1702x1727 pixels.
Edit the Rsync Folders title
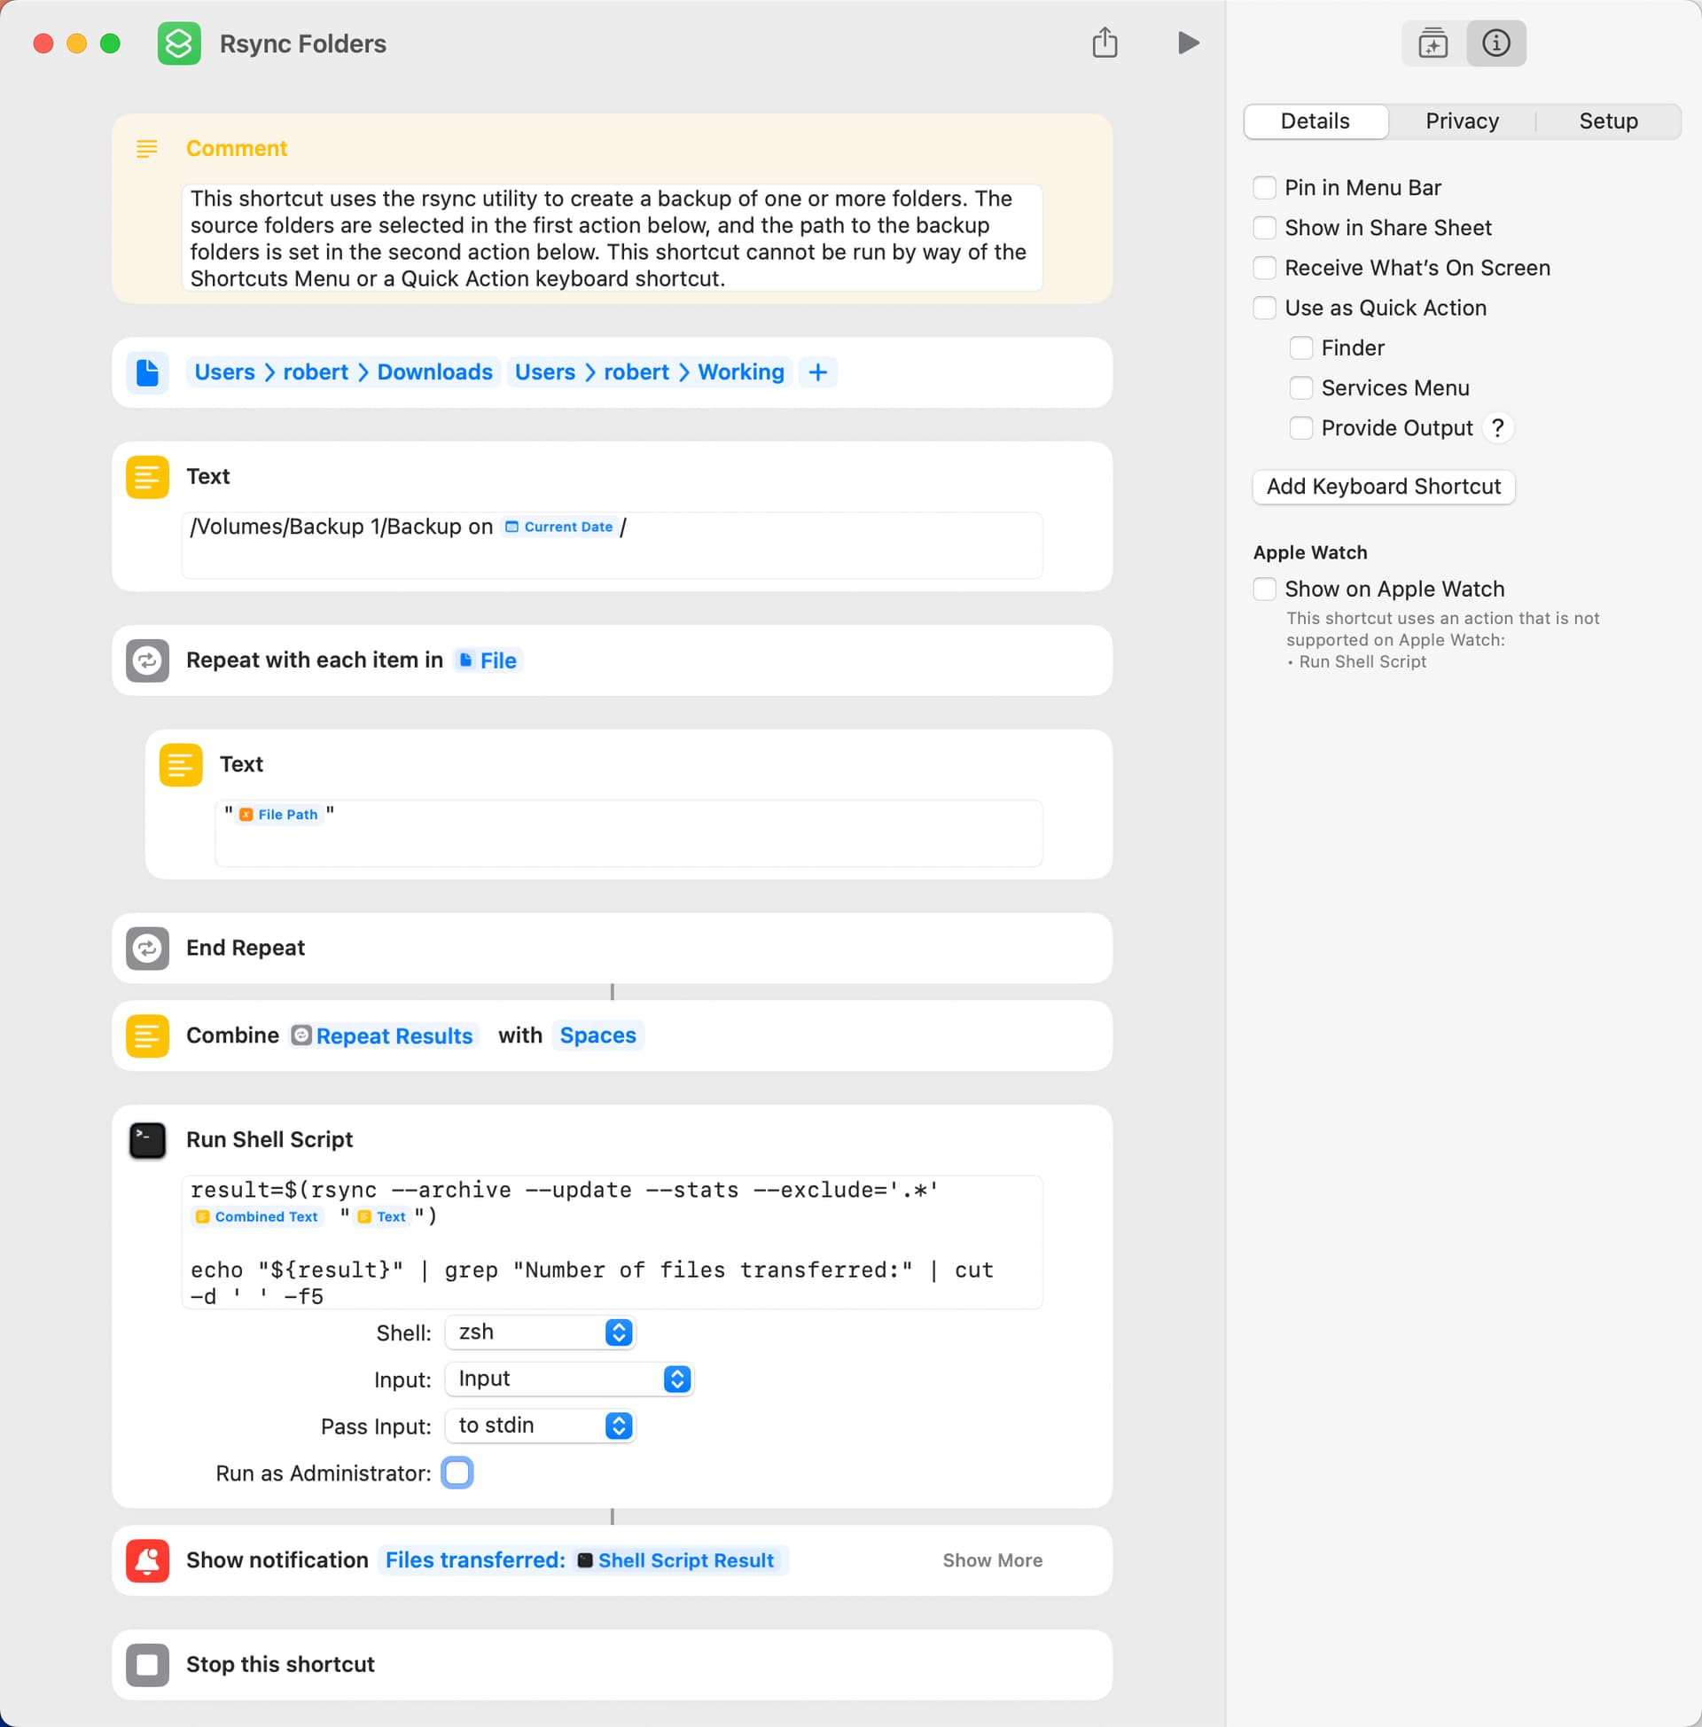pyautogui.click(x=303, y=43)
